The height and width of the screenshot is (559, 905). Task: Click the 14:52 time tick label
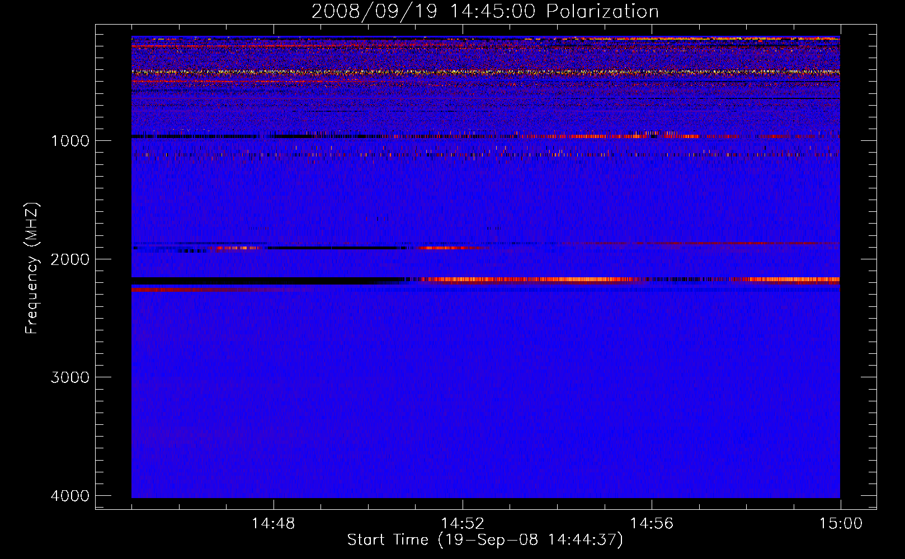point(463,524)
